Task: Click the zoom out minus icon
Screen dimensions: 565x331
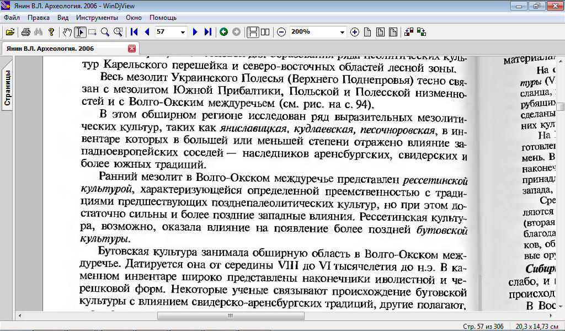Action: pos(281,32)
